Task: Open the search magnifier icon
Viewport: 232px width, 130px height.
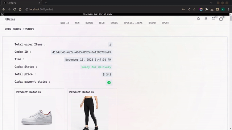Action: [x=198, y=19]
